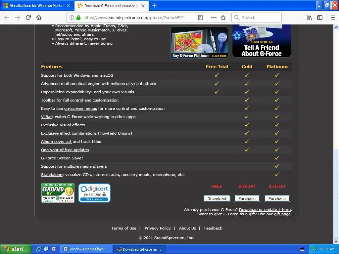Viewport: 339px width, 254px height.
Task: Click the Free Trial column header
Action: pyautogui.click(x=217, y=67)
